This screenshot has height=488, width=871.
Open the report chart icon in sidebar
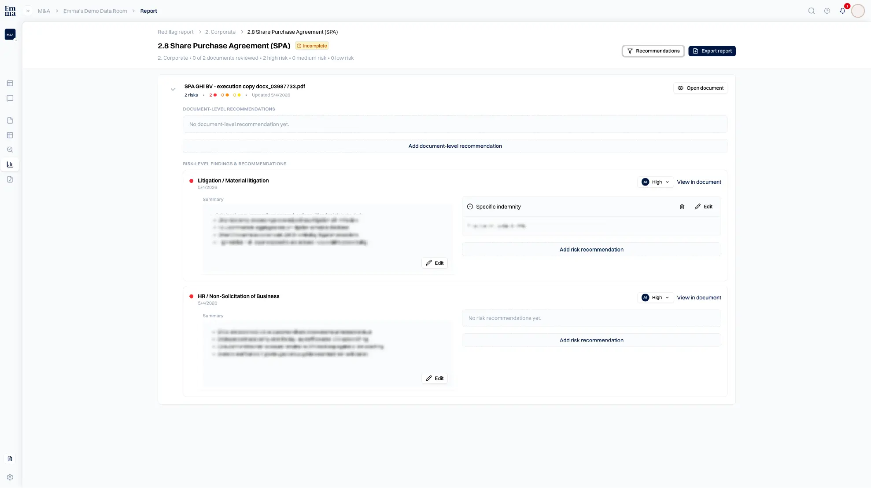10,164
